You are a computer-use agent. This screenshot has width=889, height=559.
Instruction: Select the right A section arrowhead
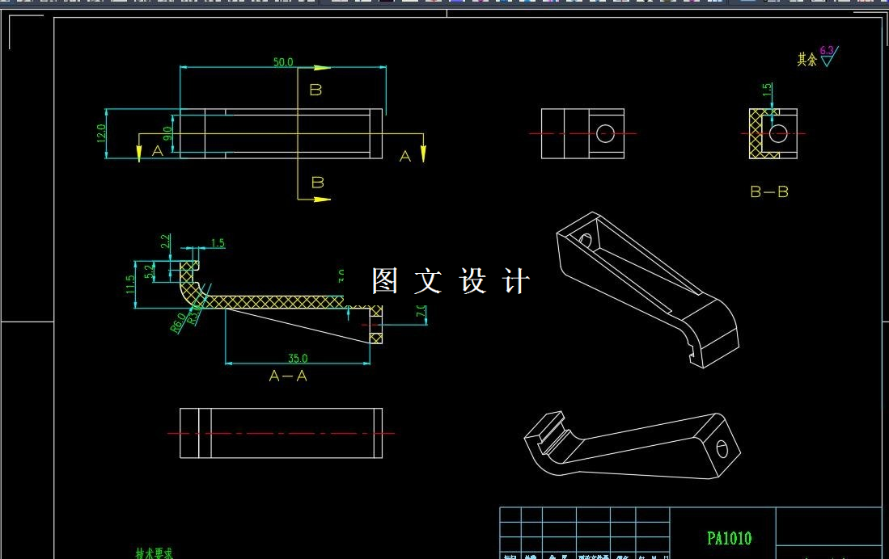pyautogui.click(x=423, y=153)
